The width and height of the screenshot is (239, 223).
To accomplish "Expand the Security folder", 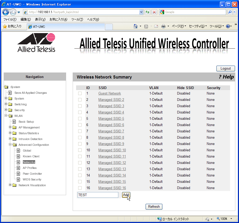I will [x=6, y=110].
